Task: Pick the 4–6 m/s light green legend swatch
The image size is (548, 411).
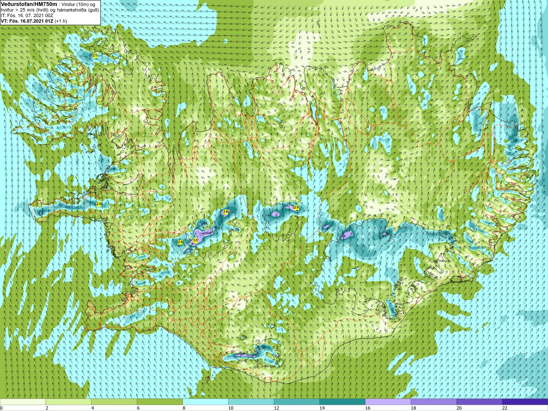Action: [114, 402]
